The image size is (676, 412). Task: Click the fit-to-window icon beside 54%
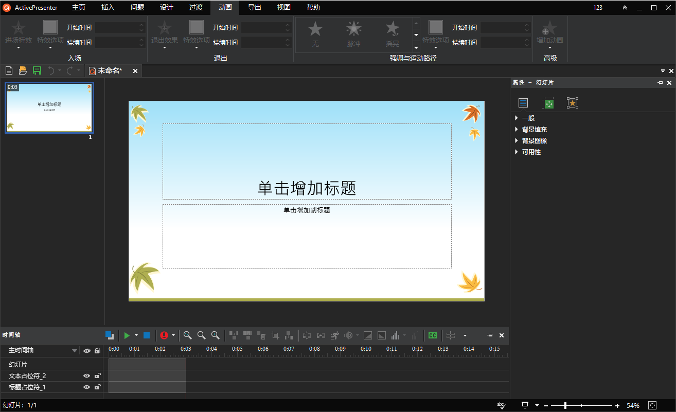[x=652, y=405]
